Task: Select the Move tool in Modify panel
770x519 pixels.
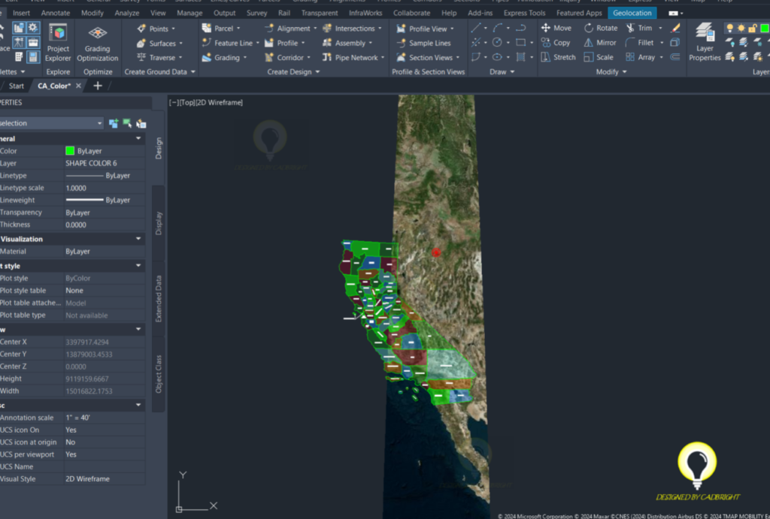Action: 556,28
